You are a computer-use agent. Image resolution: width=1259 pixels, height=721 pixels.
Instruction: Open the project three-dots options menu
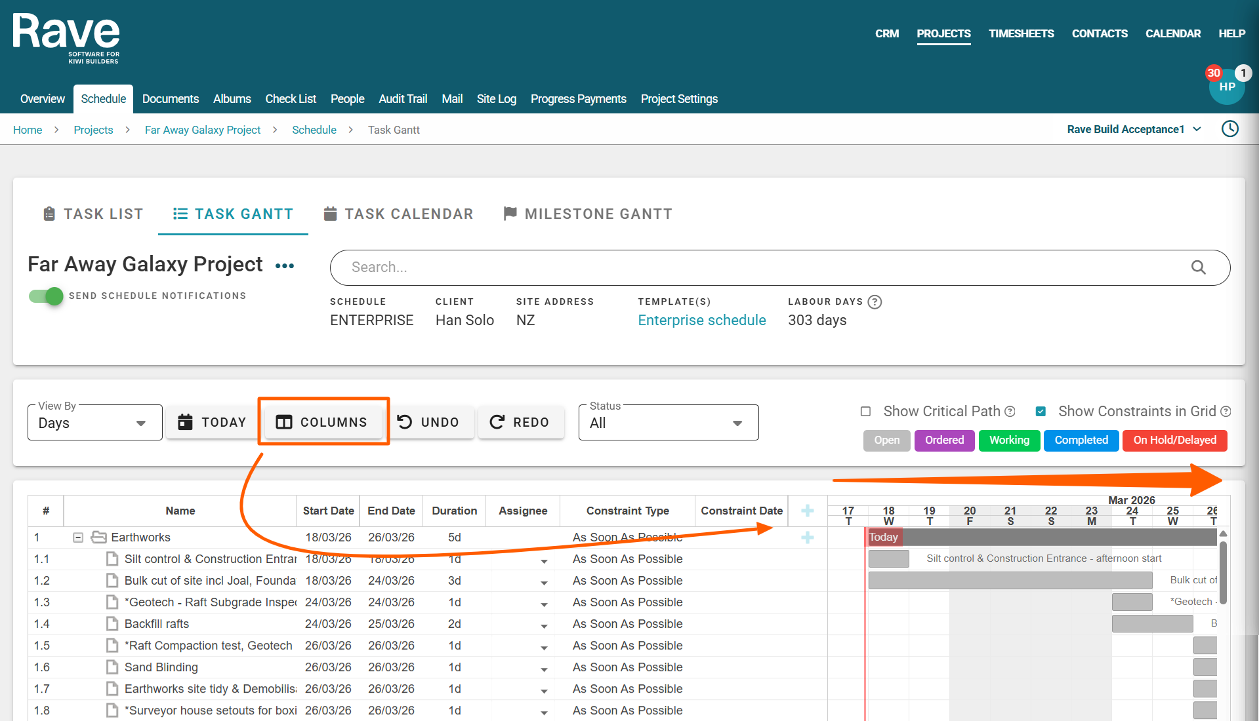[x=284, y=266]
